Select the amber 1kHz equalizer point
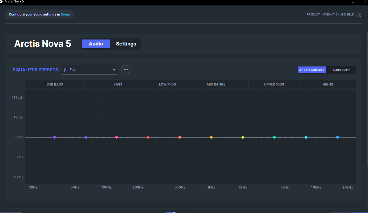 (x=211, y=137)
